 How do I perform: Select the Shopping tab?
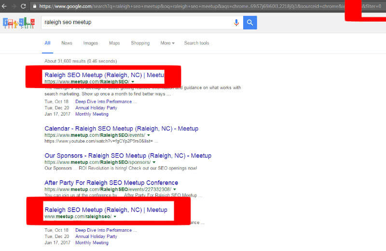(140, 43)
